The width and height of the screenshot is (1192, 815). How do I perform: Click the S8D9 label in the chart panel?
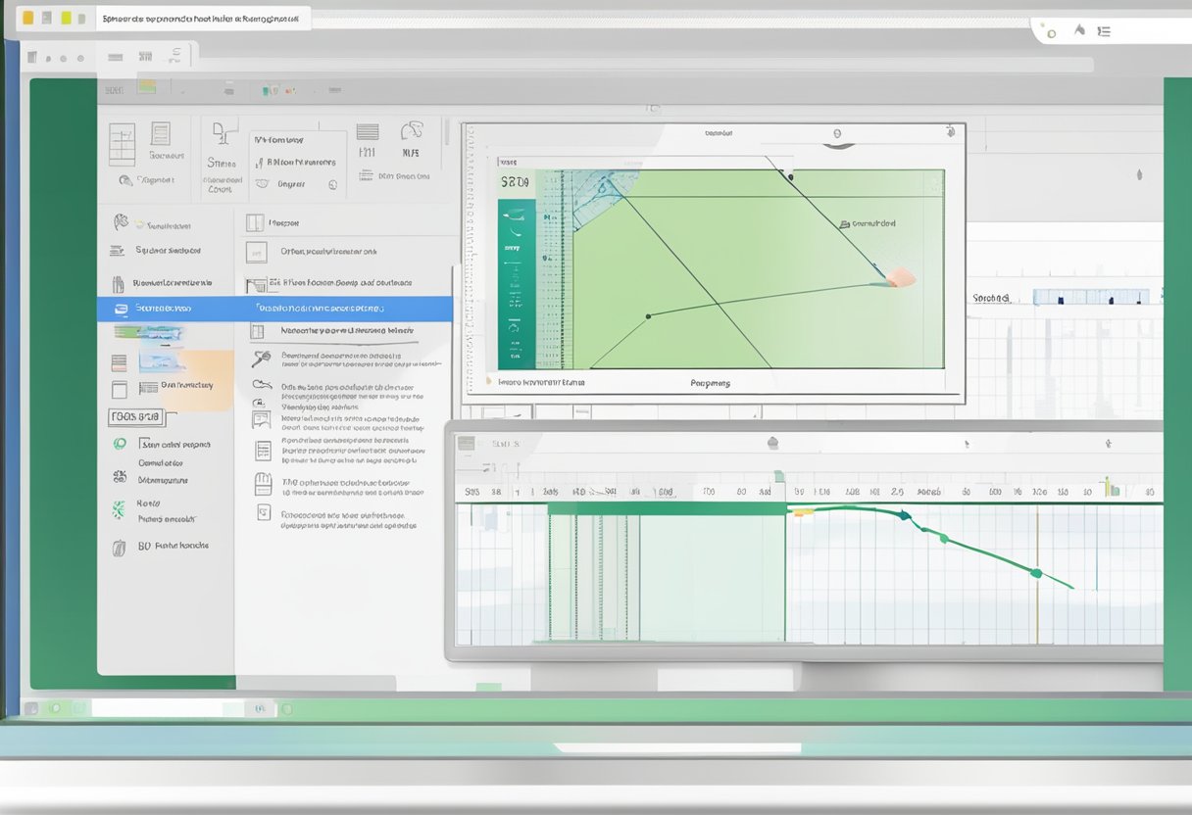[x=515, y=182]
